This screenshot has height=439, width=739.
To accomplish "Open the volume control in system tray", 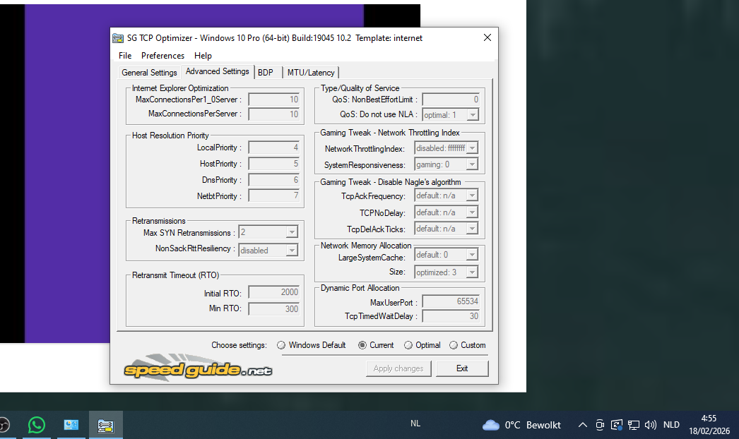I will pyautogui.click(x=651, y=425).
